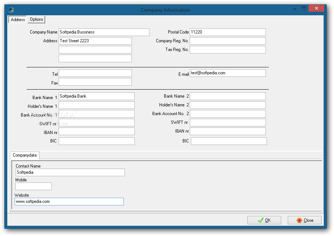This screenshot has height=236, width=334.
Task: Click the Company Reg. No. field
Action: tap(228, 41)
